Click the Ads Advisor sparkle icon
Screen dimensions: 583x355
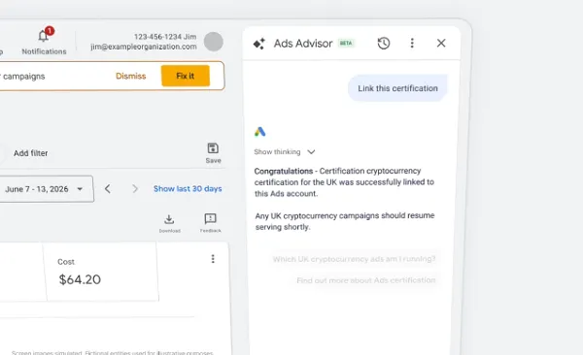click(259, 44)
